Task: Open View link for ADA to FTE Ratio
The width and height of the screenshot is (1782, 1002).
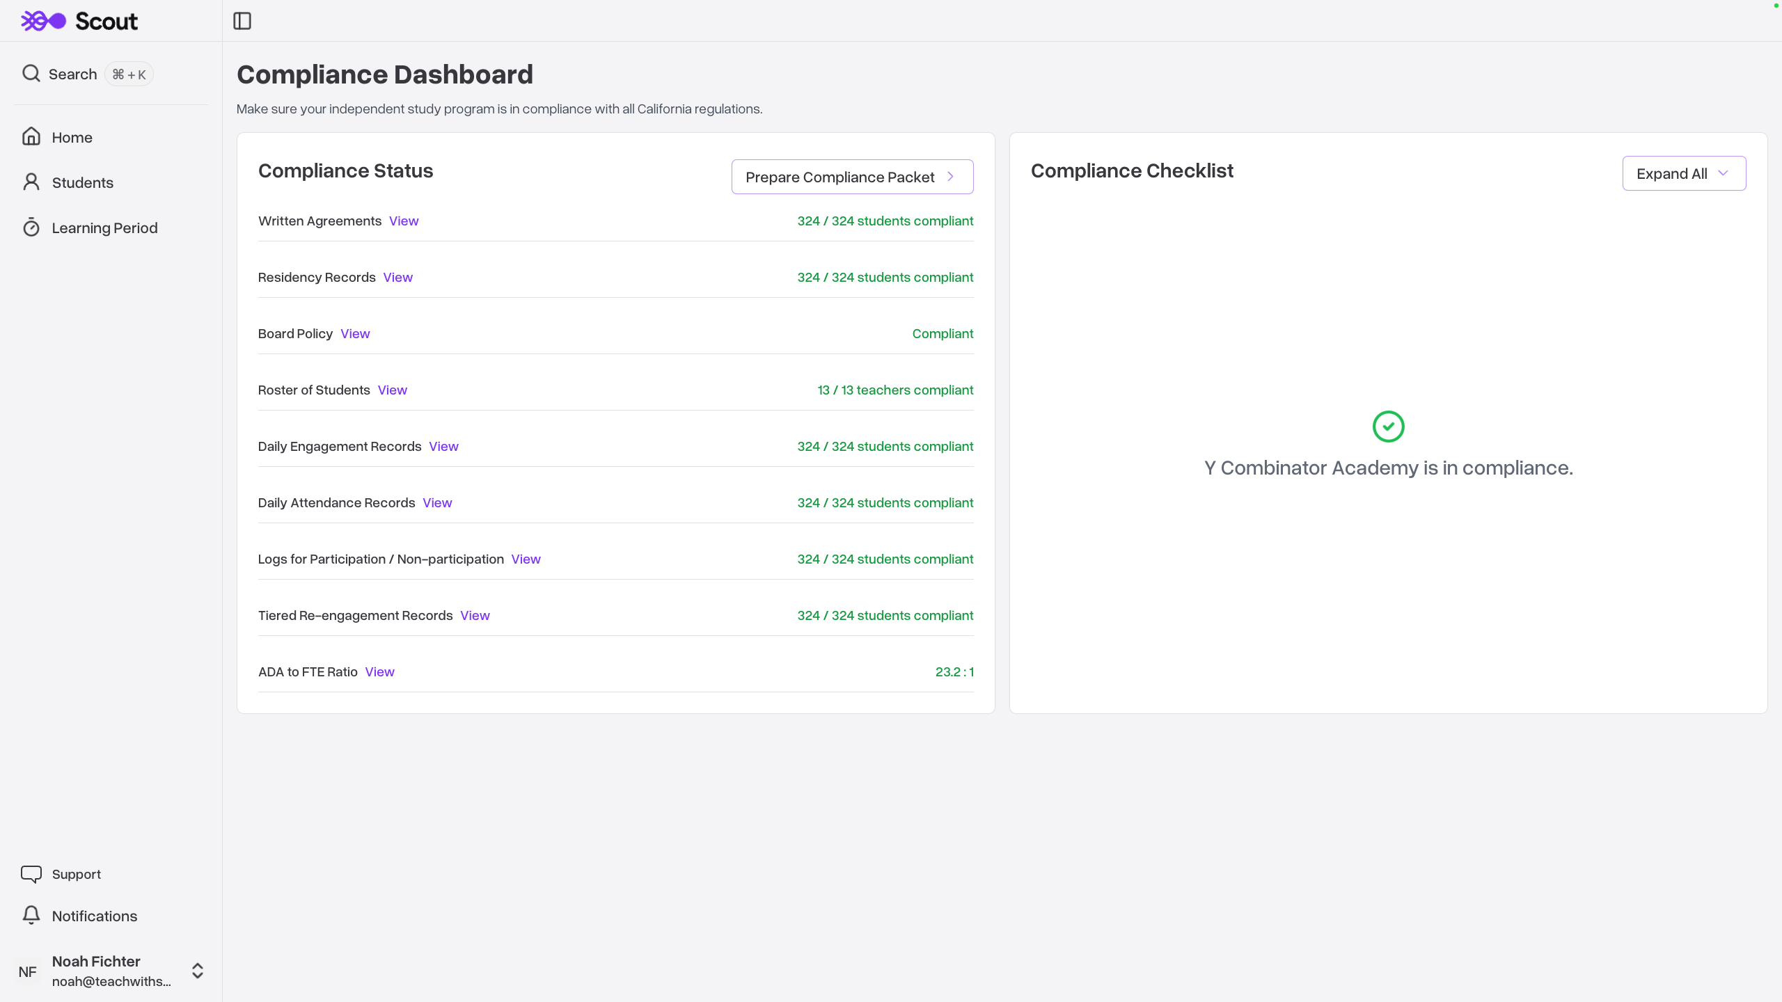Action: click(379, 672)
